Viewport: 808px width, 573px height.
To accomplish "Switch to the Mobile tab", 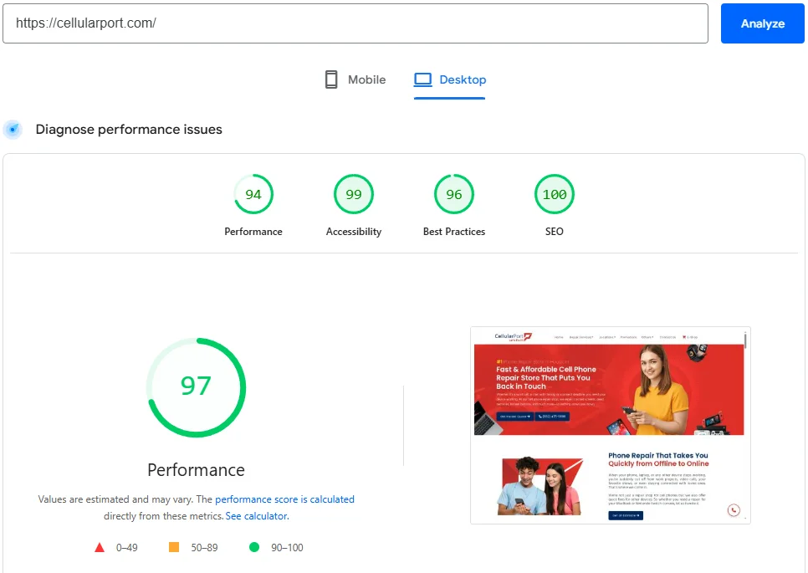I will point(355,80).
